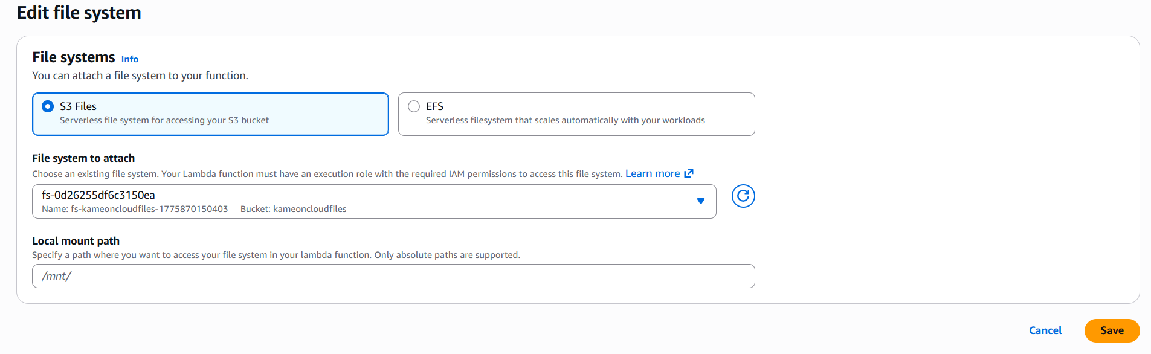Select the S3 Files radio button
The height and width of the screenshot is (354, 1151).
[48, 106]
